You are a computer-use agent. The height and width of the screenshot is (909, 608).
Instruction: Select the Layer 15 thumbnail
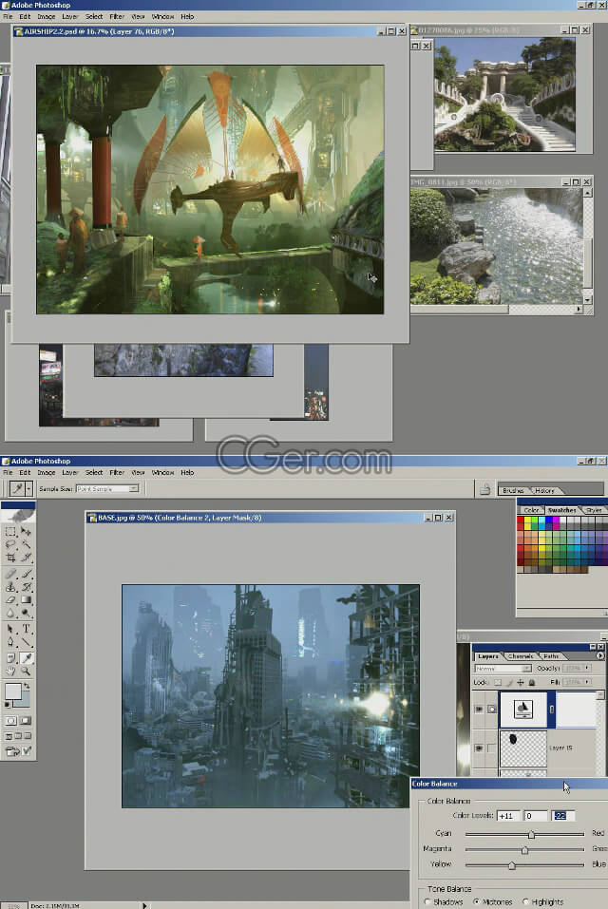click(522, 748)
